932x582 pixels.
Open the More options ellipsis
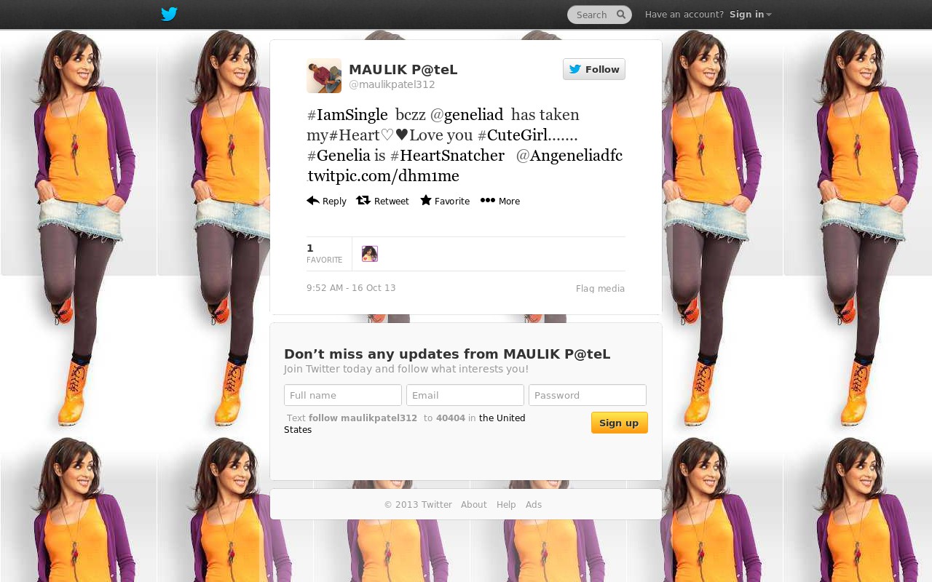pos(500,201)
